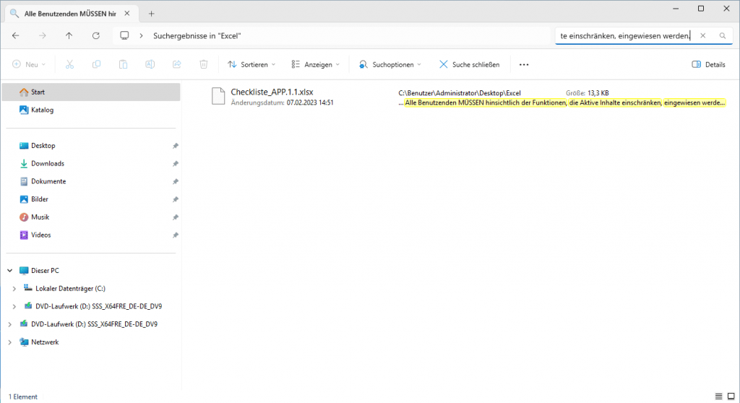
Task: Open Katalog in the navigation pane
Action: [x=42, y=110]
